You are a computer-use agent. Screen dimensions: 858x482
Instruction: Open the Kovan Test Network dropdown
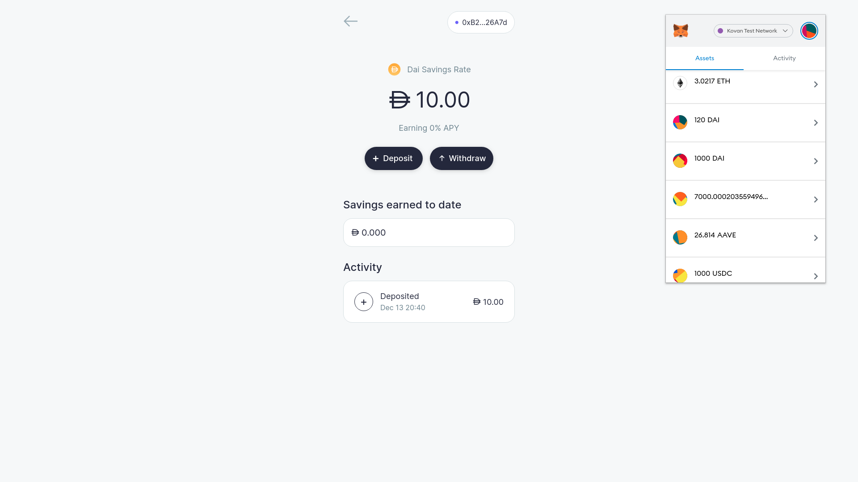tap(753, 31)
